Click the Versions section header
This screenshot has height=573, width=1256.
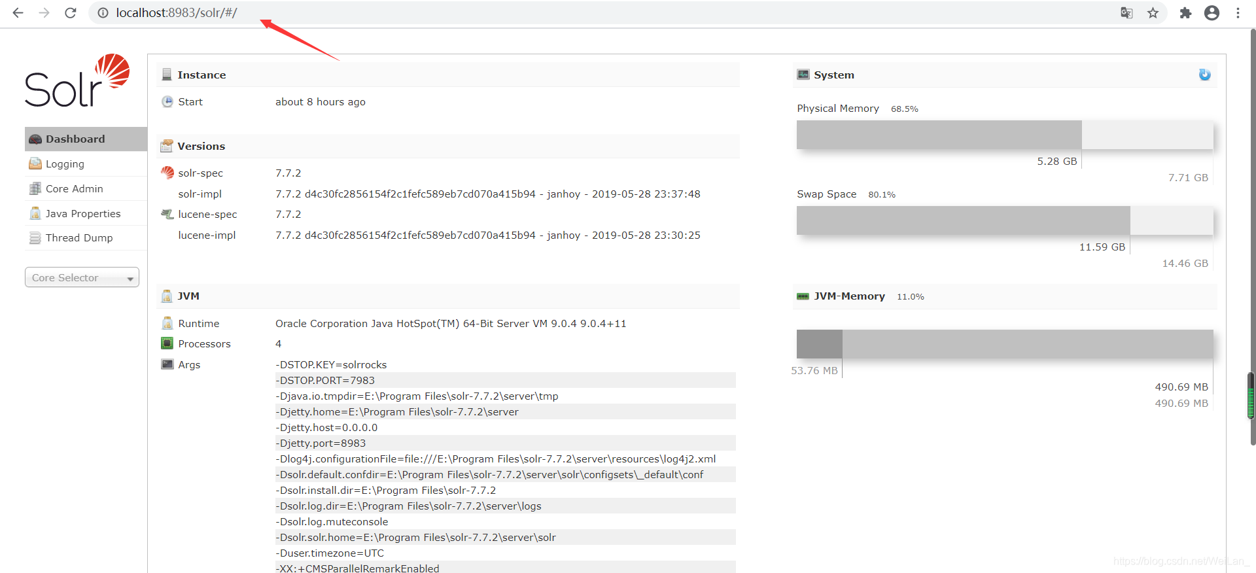pos(448,146)
